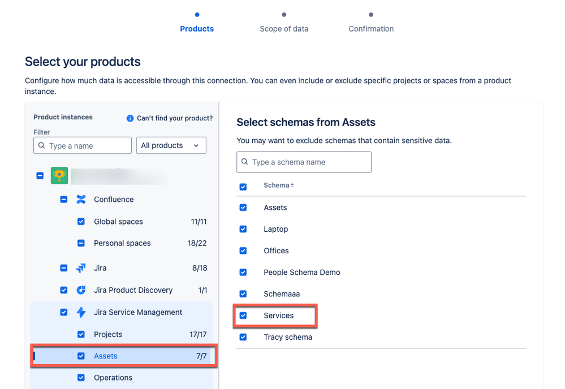Click the Confluence product icon
The height and width of the screenshot is (389, 565).
click(x=81, y=199)
